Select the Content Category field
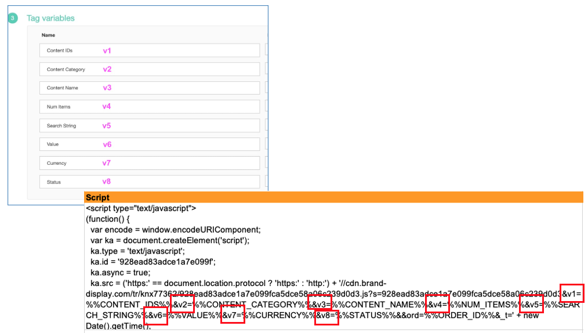Screen dimensions: 588x333 pyautogui.click(x=150, y=69)
